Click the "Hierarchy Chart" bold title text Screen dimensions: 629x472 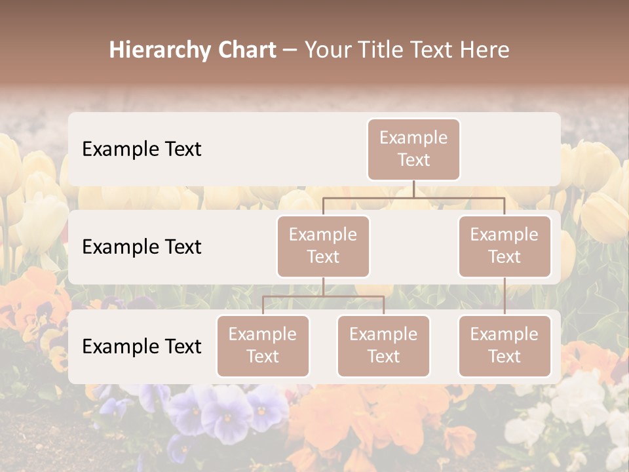coord(192,50)
